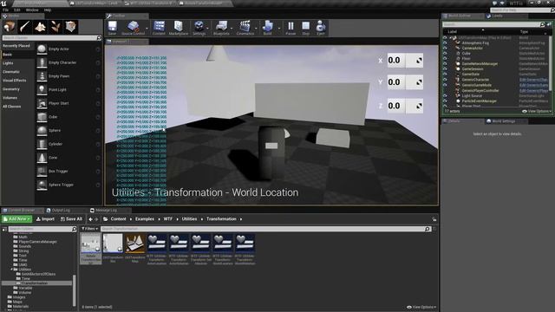Select the Foliage mode icon
555x312 pixels.
pyautogui.click(x=55, y=27)
